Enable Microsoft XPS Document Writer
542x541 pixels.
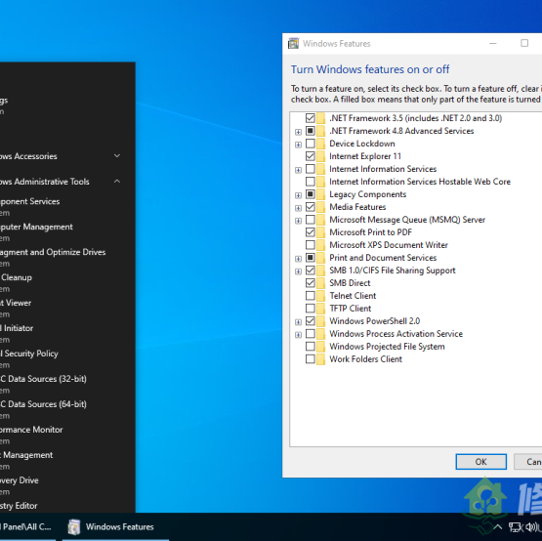[310, 245]
